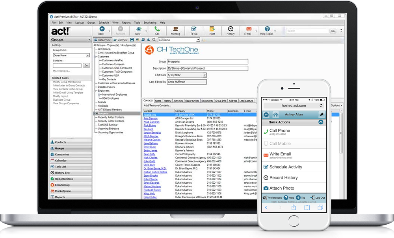Viewport: 394px width, 238px height.
Task: Tap Attach Photo on the phone
Action: (x=294, y=188)
